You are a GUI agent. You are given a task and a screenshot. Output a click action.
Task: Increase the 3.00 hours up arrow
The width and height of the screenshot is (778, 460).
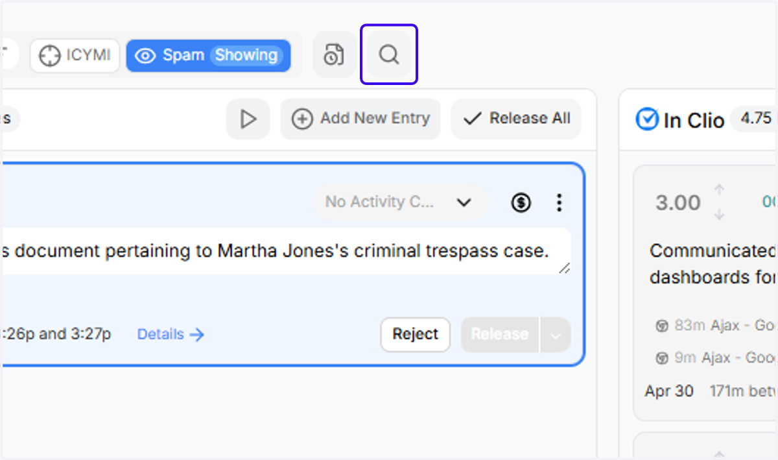tap(719, 189)
